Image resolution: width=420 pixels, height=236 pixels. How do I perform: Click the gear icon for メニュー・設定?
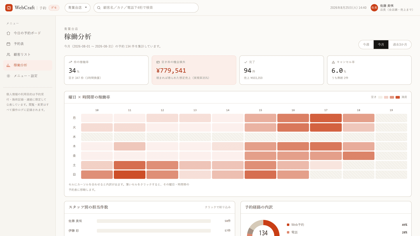(8, 76)
